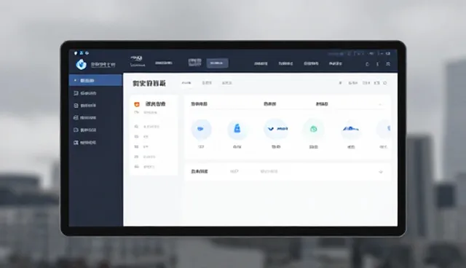Click the circular refresh icon in content toolbar
Screen dimensions: 466x268
pyautogui.click(x=385, y=83)
